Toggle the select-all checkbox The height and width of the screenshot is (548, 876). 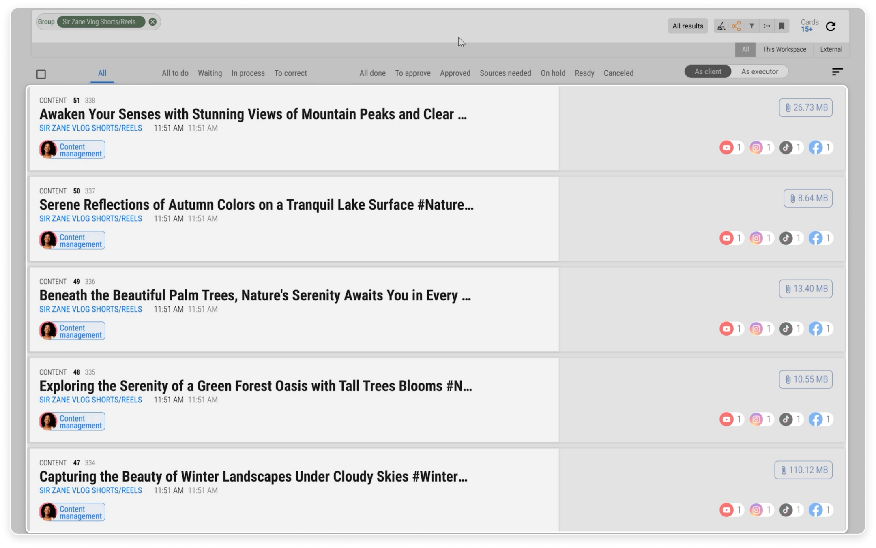point(41,74)
